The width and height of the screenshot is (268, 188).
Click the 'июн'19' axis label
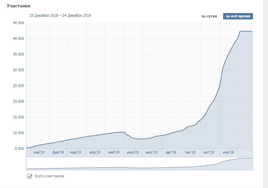[x=133, y=152]
